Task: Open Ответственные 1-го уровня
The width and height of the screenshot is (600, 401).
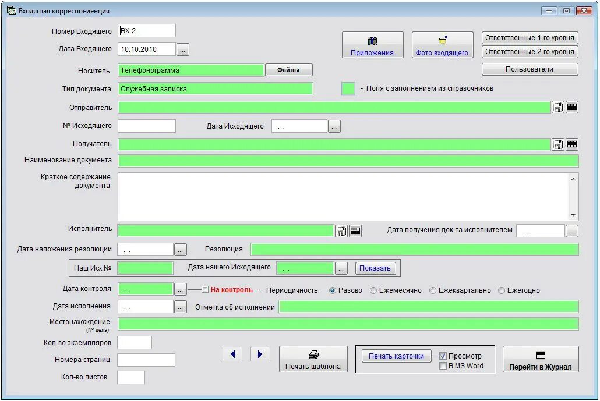Action: click(530, 38)
